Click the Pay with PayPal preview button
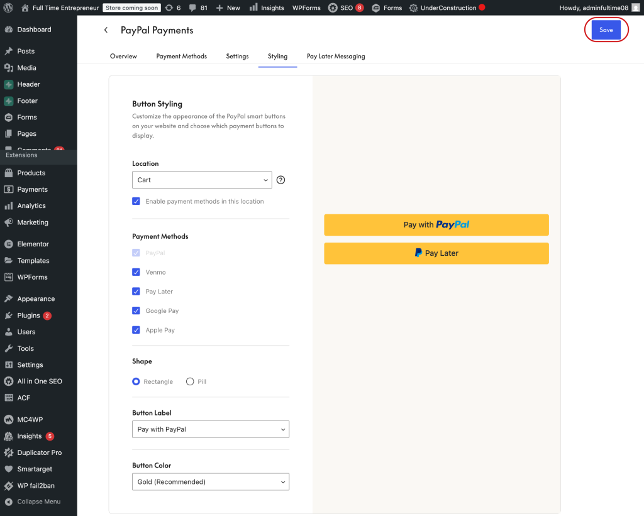 (x=436, y=225)
